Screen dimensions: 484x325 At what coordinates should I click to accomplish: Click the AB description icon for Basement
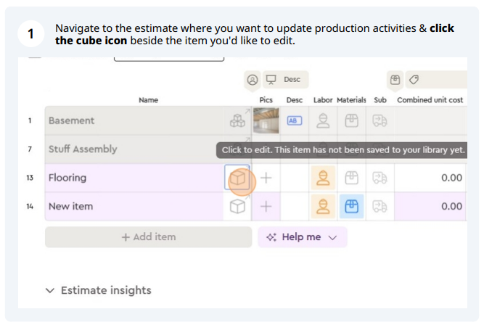tap(294, 120)
